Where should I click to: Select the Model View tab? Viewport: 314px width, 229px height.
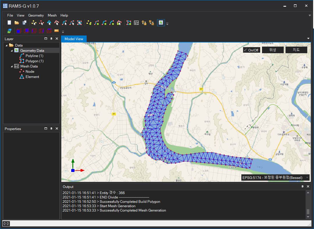coord(74,39)
